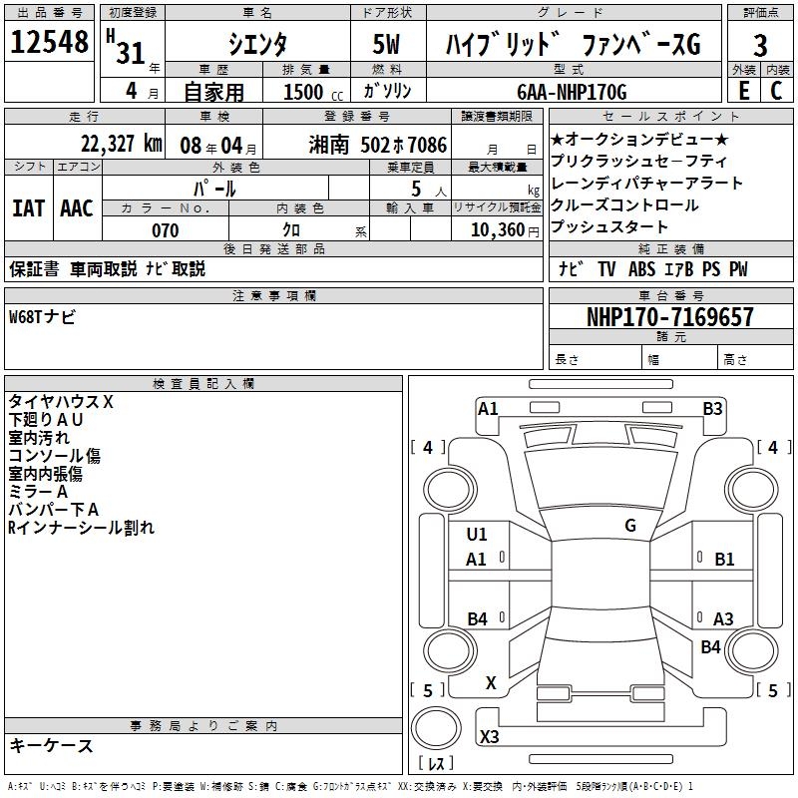Click inspector note Rインナーシール割れ
The width and height of the screenshot is (798, 798).
81,528
